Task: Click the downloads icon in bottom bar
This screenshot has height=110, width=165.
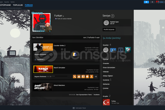Action: pos(74,108)
